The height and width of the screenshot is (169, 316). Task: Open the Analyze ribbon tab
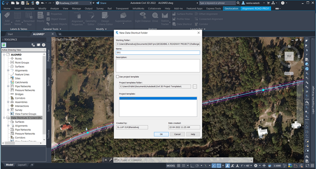pos(54,9)
